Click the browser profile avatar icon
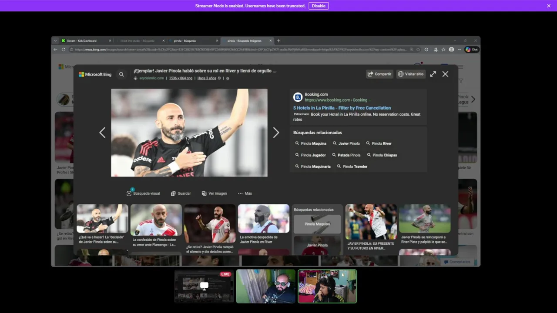Screen dimensions: 557x313 point(452,50)
